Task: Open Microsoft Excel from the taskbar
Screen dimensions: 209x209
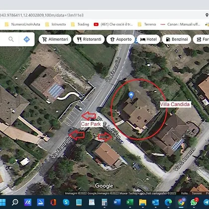Action: 130,203
